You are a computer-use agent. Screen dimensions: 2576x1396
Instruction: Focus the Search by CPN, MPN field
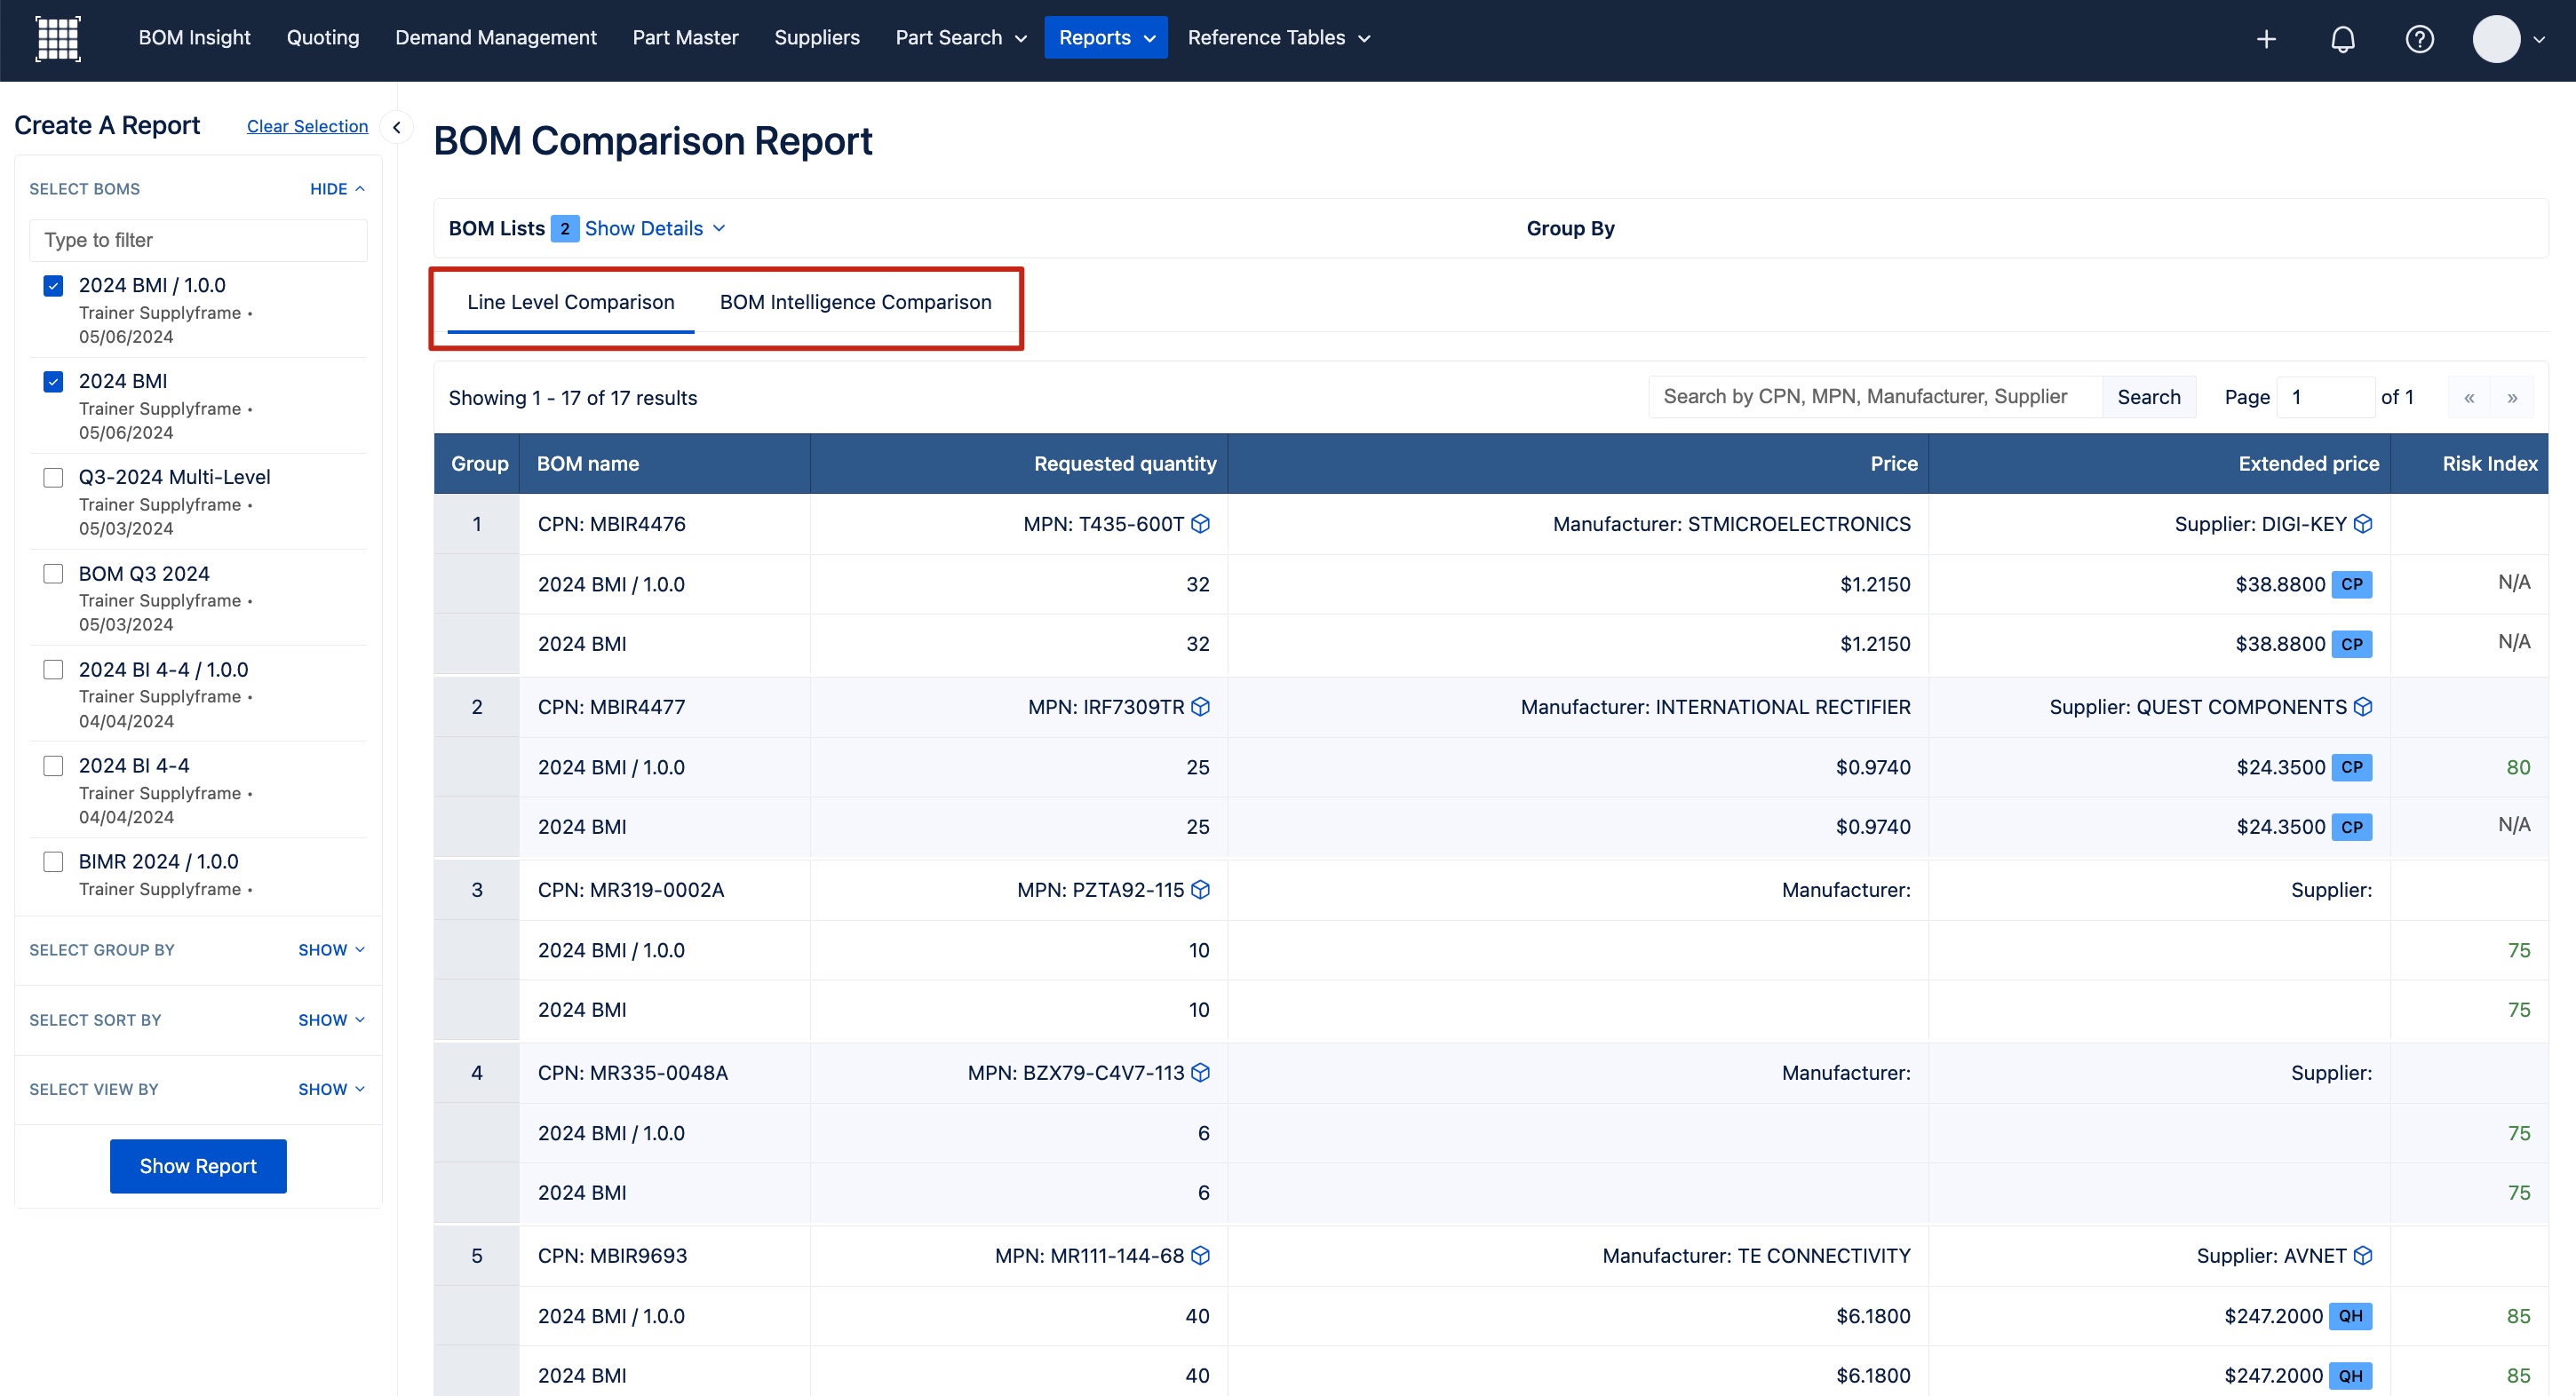pos(1875,397)
